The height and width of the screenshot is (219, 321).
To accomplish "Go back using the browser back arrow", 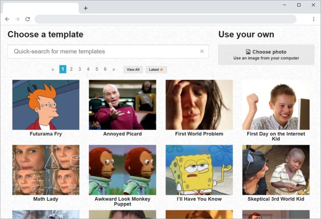I will [x=7, y=19].
